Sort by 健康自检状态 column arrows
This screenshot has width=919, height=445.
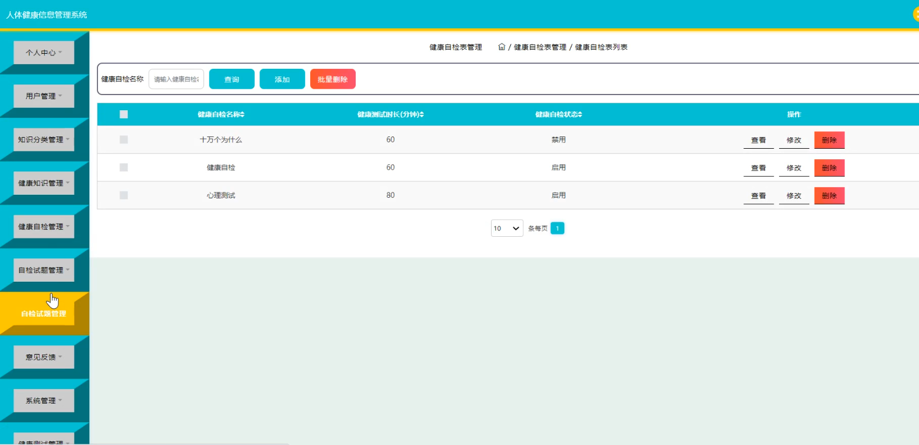click(580, 114)
